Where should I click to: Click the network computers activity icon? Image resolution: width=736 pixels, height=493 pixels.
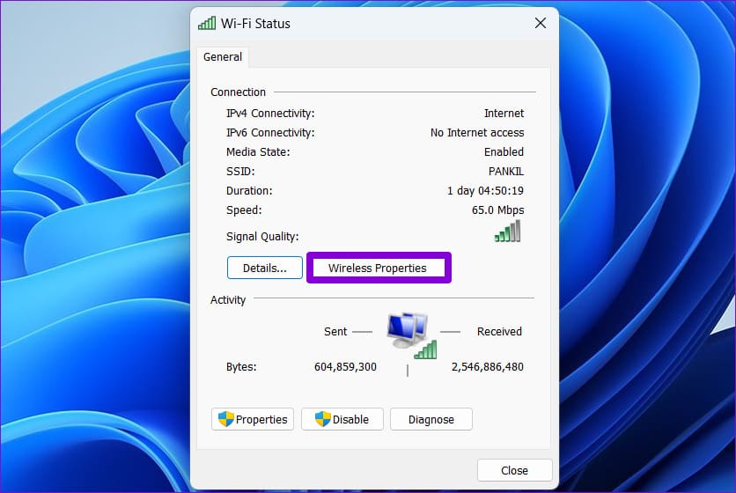point(411,335)
